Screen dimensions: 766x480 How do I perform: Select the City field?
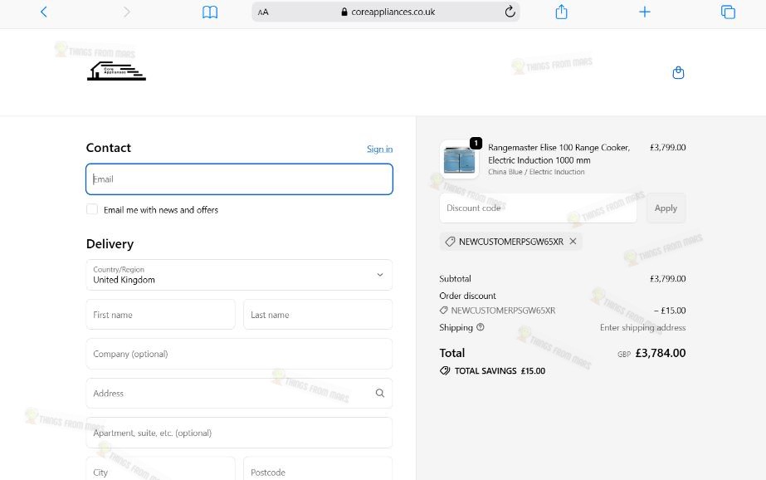[161, 469]
